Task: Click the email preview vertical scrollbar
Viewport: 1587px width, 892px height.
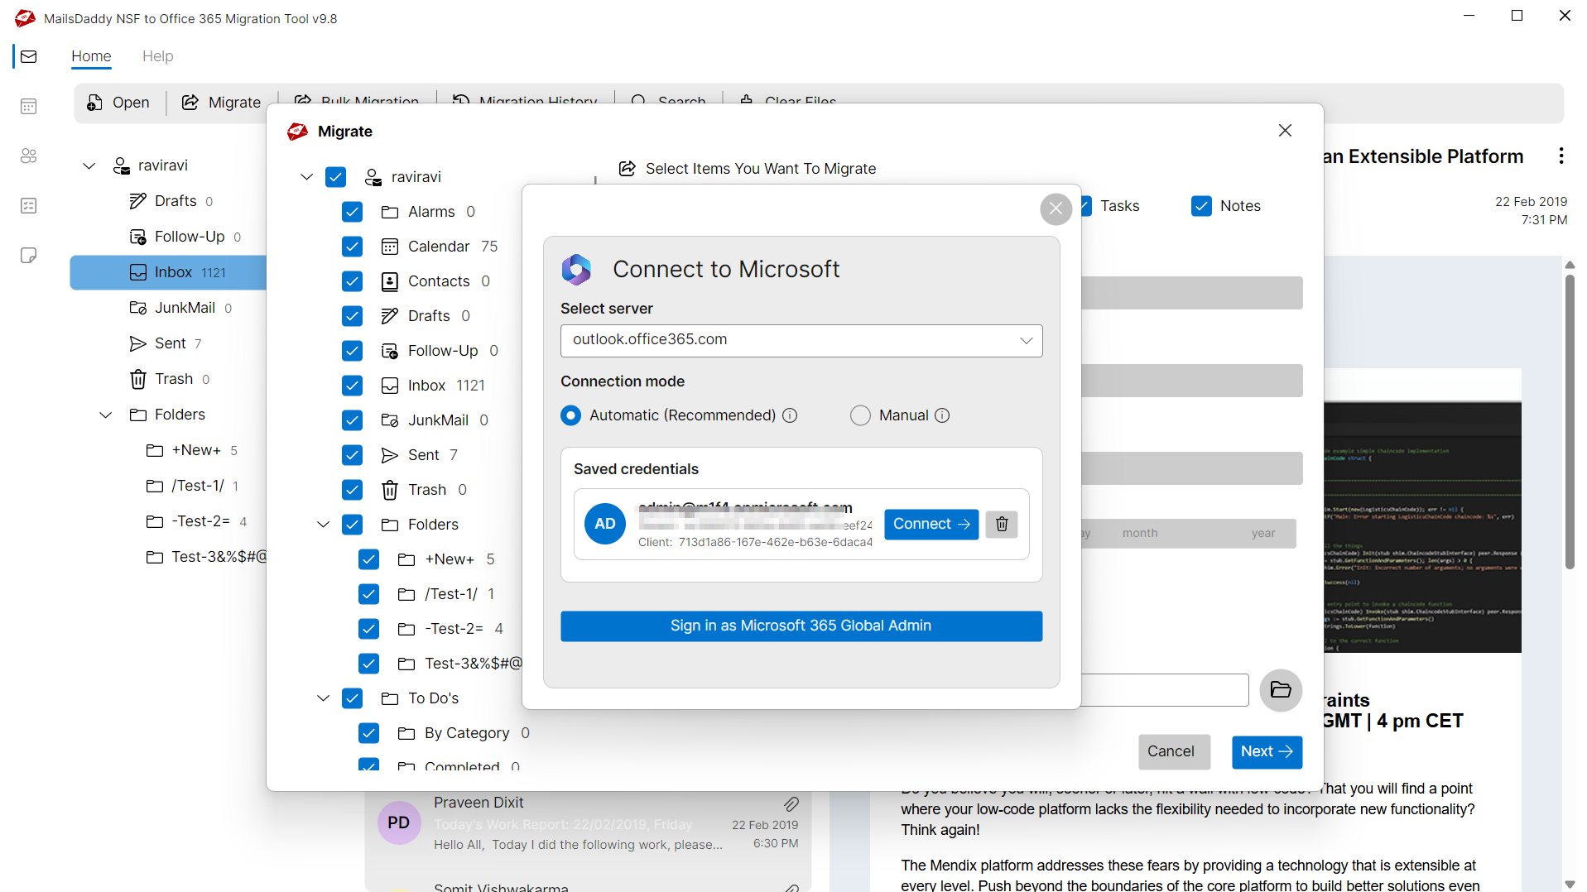Action: pos(1570,421)
